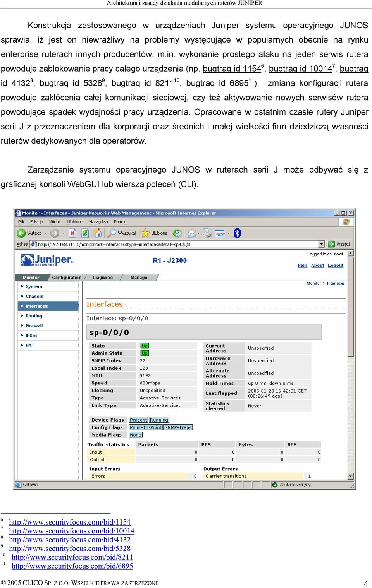Click the history/media icon in toolbar

[177, 233]
